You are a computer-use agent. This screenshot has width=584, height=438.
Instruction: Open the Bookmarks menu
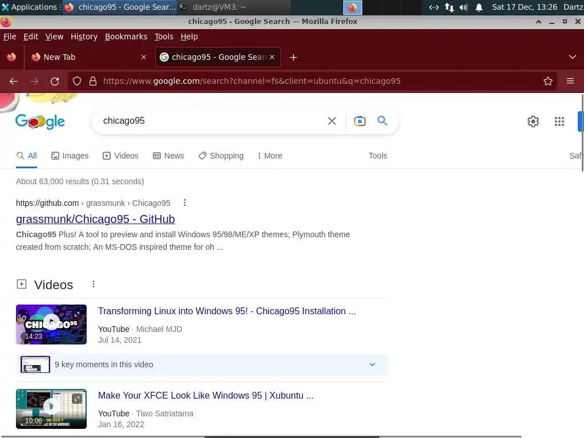(x=126, y=36)
